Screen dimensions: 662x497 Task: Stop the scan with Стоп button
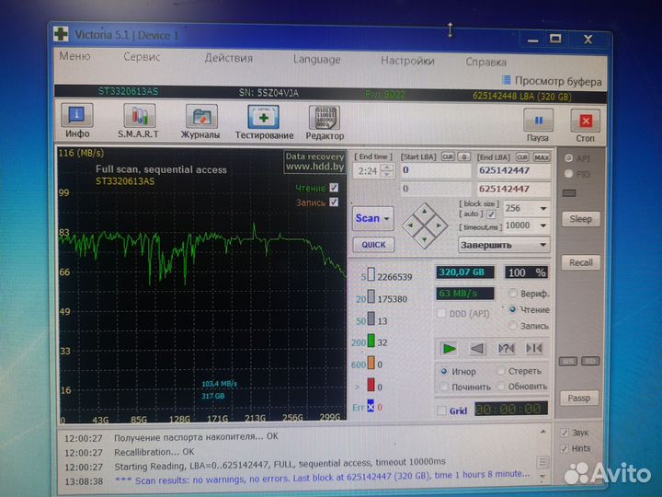pos(585,121)
